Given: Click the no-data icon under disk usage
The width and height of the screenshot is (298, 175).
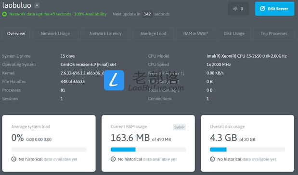Looking at the screenshot, I should pyautogui.click(x=212, y=159).
